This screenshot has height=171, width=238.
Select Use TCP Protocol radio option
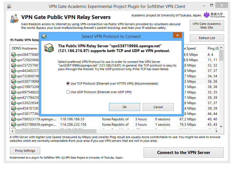pos(68,84)
